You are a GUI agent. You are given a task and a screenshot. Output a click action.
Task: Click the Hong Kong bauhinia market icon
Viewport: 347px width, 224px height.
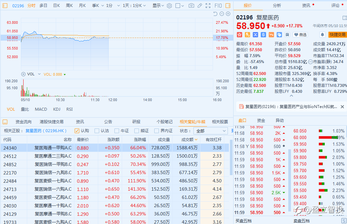click(240, 35)
